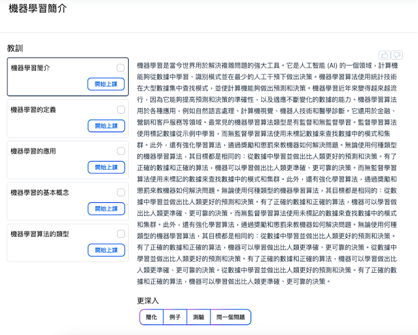The width and height of the screenshot is (418, 335).
Task: Click 開始上課 under 機器學習的基本概念
Action: click(x=107, y=209)
